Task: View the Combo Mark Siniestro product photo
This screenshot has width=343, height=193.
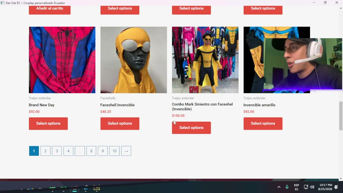Action: (205, 60)
